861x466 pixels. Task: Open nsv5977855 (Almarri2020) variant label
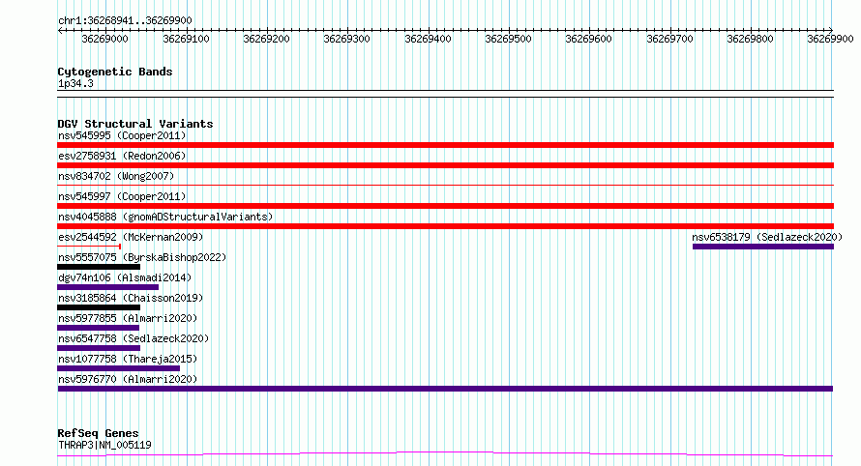(x=128, y=318)
